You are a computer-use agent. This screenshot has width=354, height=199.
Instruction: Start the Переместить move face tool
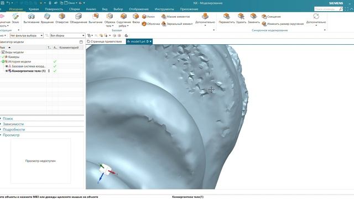[x=227, y=18]
